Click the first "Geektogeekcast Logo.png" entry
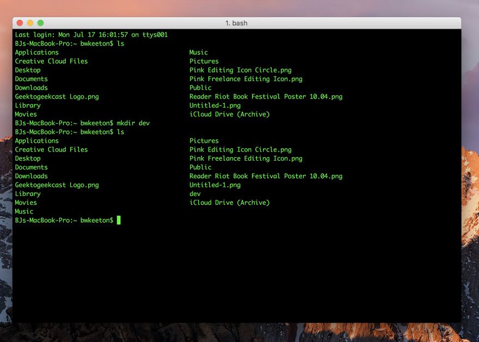 57,96
